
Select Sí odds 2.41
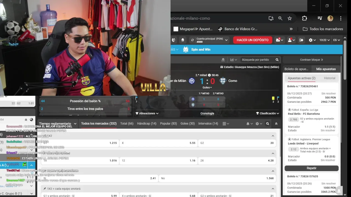[x=100, y=178]
